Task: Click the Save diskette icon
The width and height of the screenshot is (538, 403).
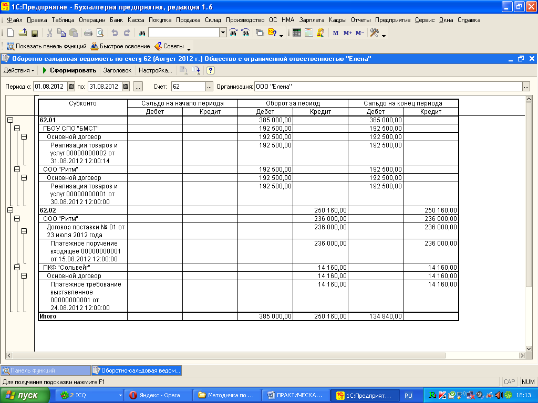Action: pos(34,33)
